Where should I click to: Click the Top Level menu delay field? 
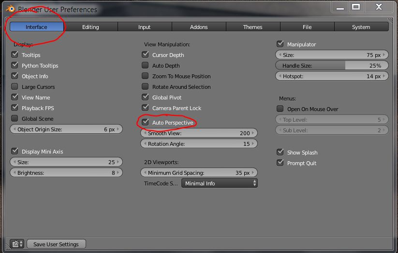click(332, 120)
